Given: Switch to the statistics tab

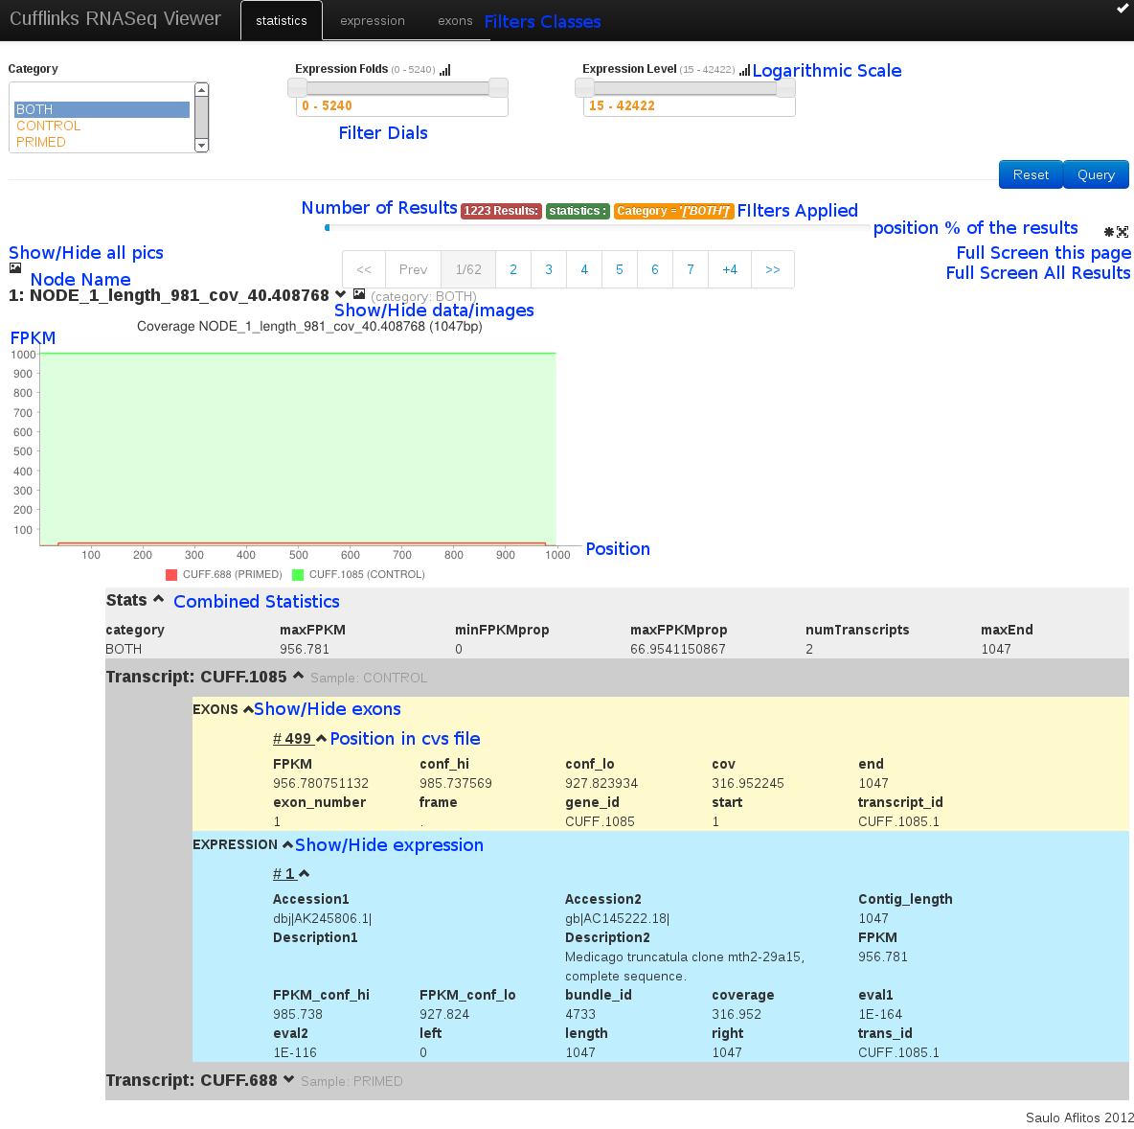Looking at the screenshot, I should tap(282, 21).
